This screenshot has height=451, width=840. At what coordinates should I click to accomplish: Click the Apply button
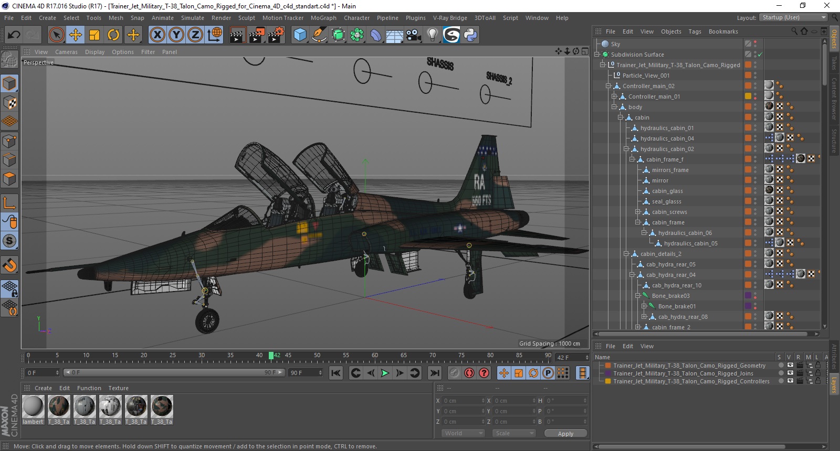[565, 434]
